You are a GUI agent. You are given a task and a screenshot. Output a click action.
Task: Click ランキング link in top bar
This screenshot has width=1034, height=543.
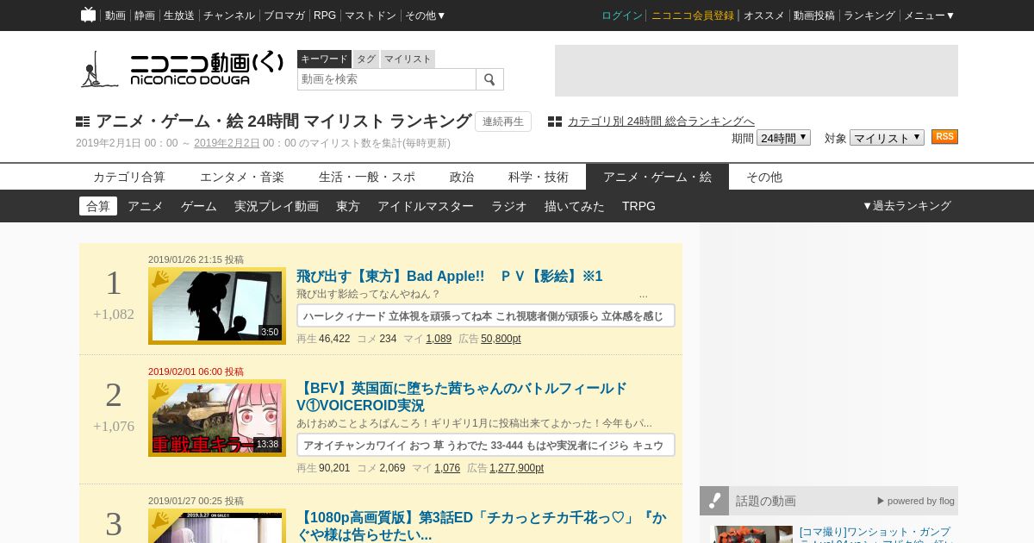tap(869, 16)
